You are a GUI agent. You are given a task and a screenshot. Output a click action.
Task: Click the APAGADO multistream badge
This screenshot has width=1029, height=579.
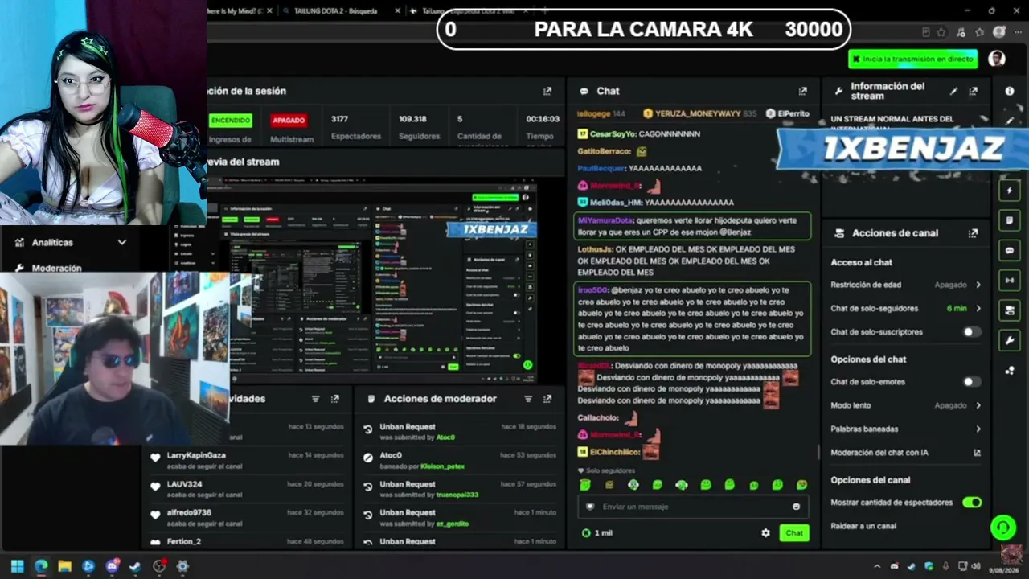pyautogui.click(x=289, y=121)
